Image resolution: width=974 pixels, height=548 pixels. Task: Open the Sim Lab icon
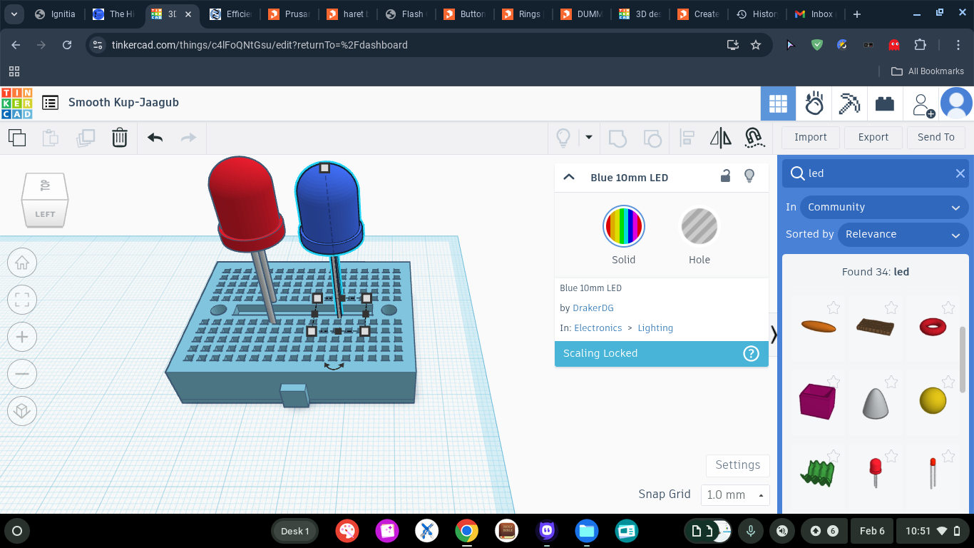[814, 104]
